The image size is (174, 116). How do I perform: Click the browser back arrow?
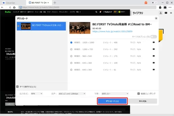(2, 7)
